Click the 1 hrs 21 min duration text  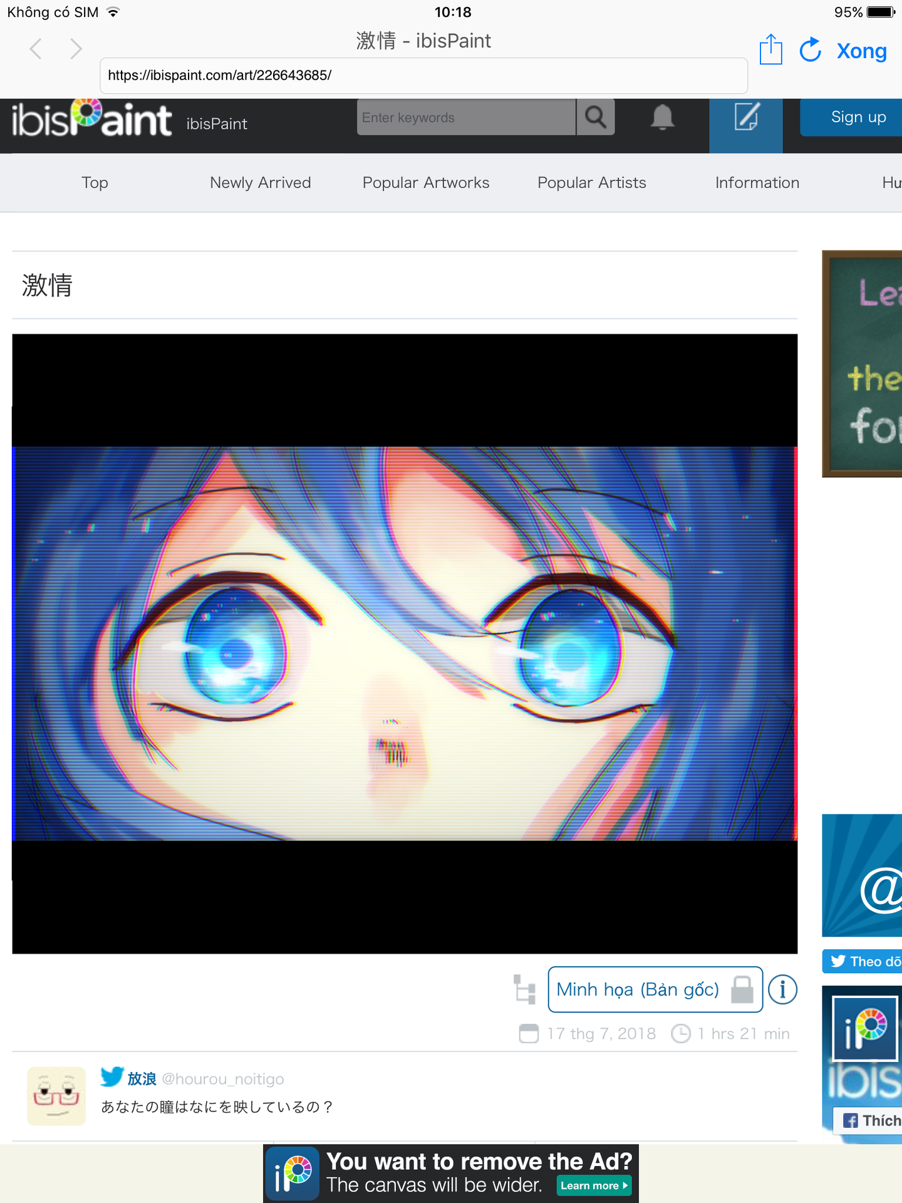[744, 1033]
